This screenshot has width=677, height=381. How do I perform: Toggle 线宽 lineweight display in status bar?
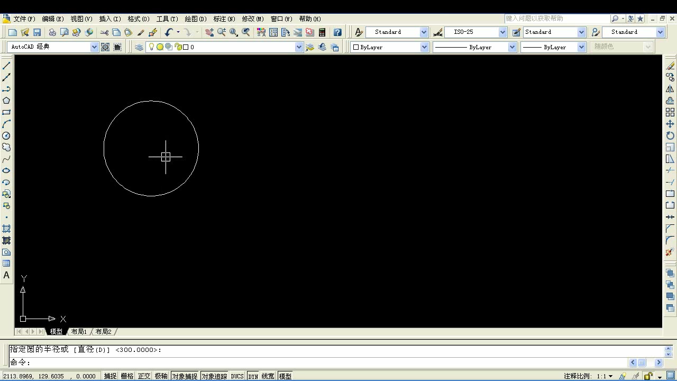tap(268, 376)
